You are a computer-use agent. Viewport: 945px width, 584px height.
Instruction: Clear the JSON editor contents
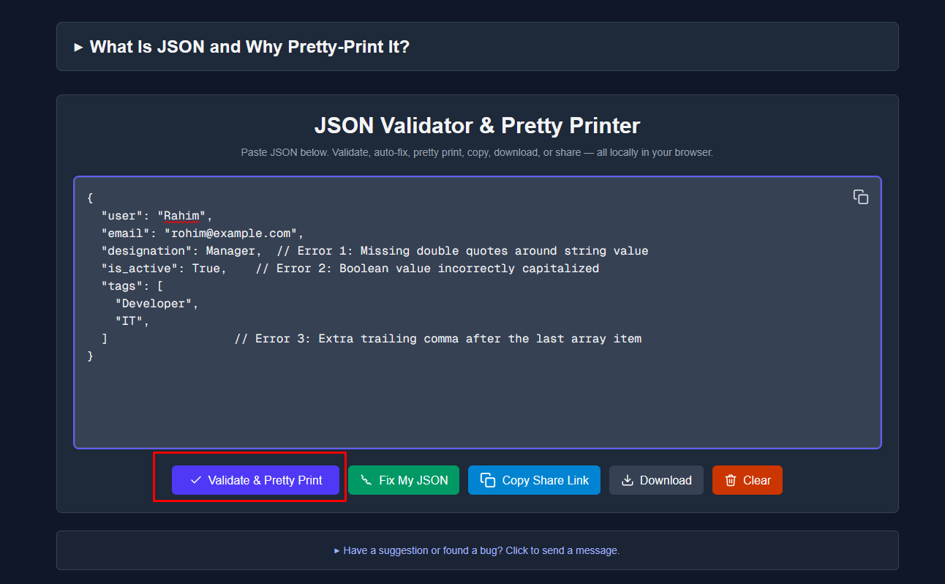[747, 480]
